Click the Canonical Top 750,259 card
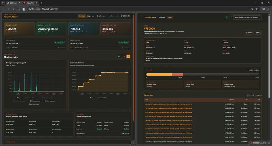Image resolution: width=272 pixels, height=146 pixels. [x=19, y=29]
